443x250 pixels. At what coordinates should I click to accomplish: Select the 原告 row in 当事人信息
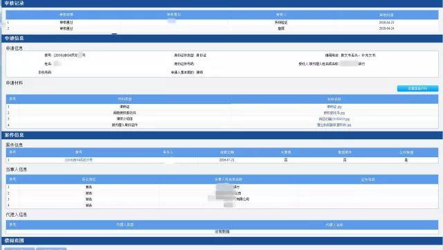[222, 187]
